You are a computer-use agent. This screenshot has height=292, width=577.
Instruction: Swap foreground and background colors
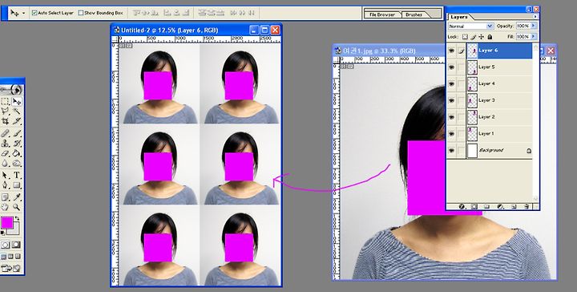pyautogui.click(x=17, y=219)
